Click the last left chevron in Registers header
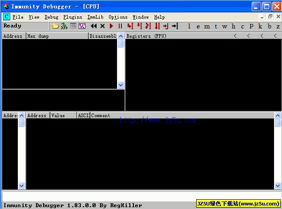Image resolution: width=282 pixels, height=209 pixels. click(x=275, y=36)
